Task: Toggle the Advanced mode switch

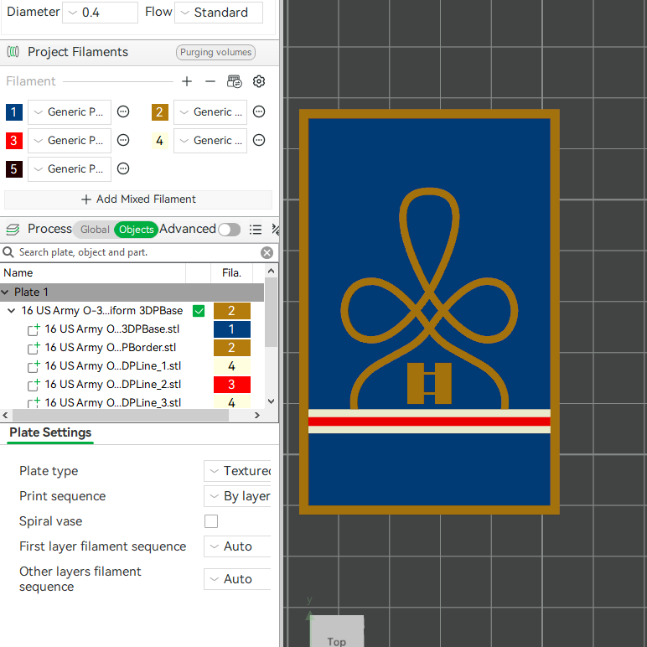Action: [230, 230]
